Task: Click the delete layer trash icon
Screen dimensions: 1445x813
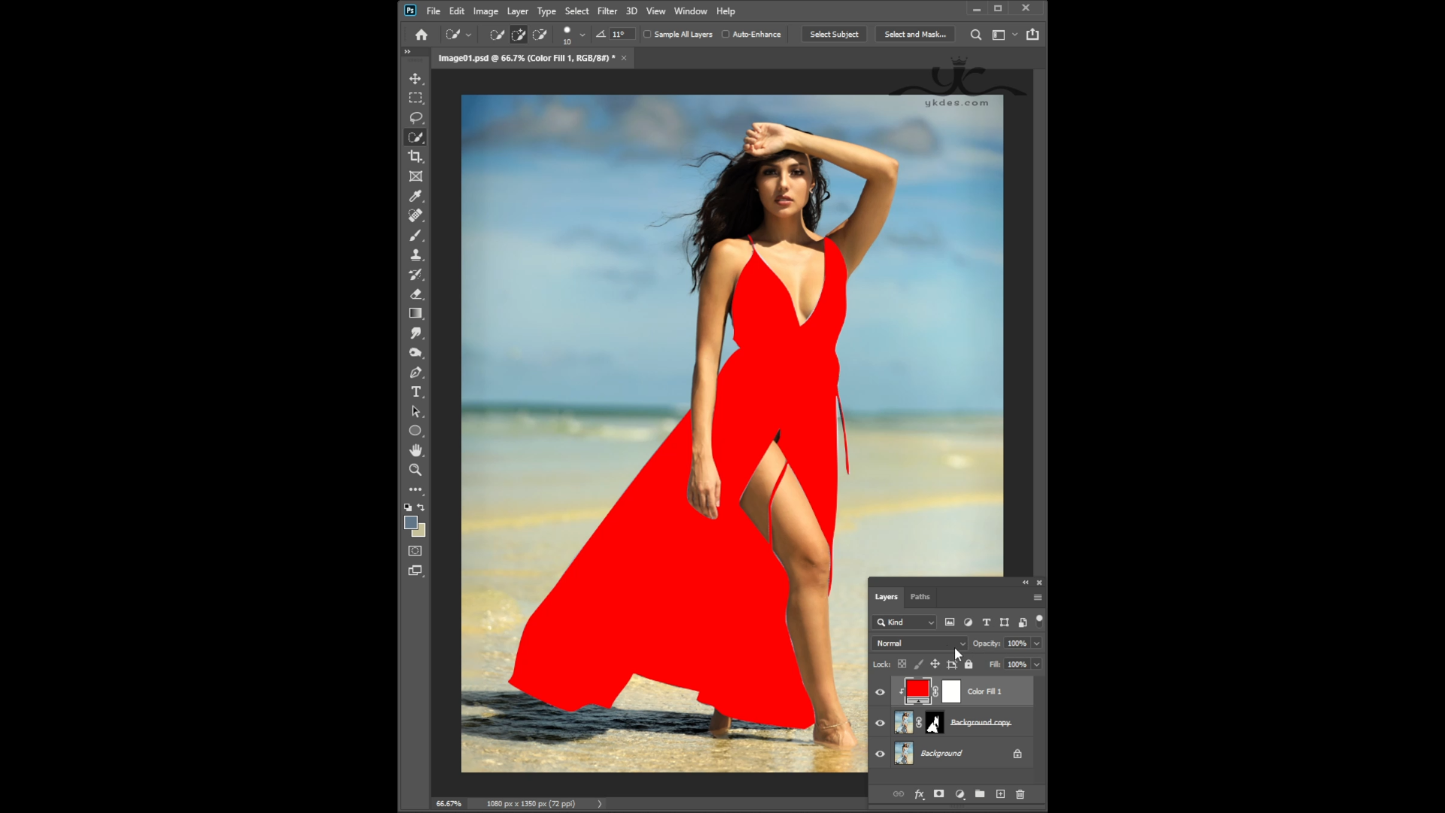Action: tap(1020, 794)
